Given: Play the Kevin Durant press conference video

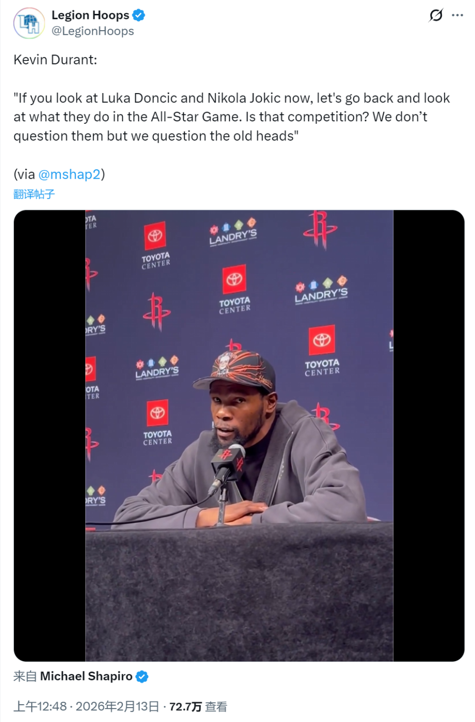Looking at the screenshot, I should (239, 436).
